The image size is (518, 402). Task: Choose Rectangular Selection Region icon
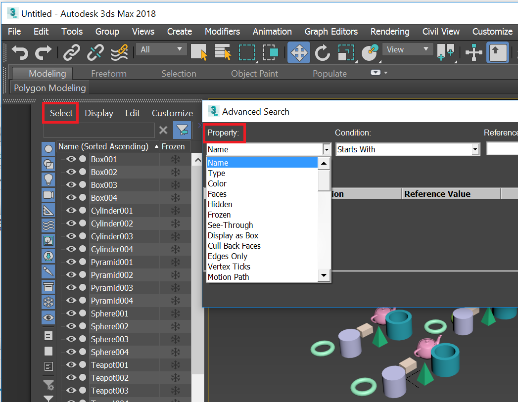247,52
